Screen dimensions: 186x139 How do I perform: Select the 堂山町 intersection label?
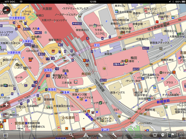coord(105,130)
